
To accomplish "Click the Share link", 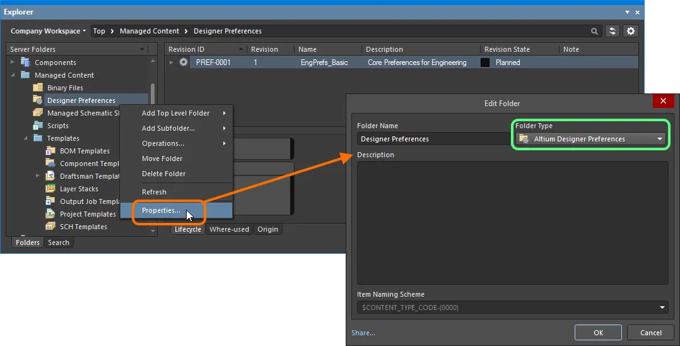I will click(363, 333).
